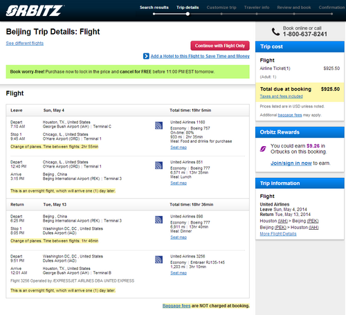
Task: Click the phone icon beside the call number
Action: point(275,31)
